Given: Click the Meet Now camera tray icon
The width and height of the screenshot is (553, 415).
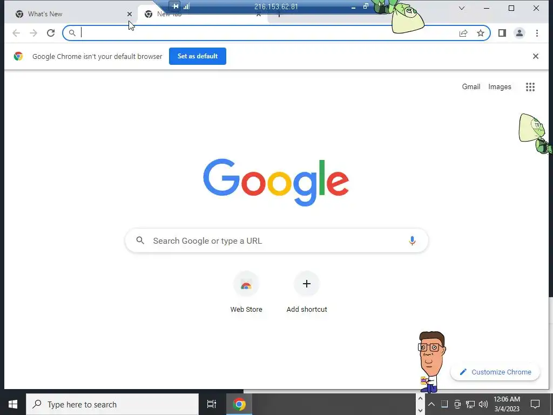Looking at the screenshot, I should (457, 404).
